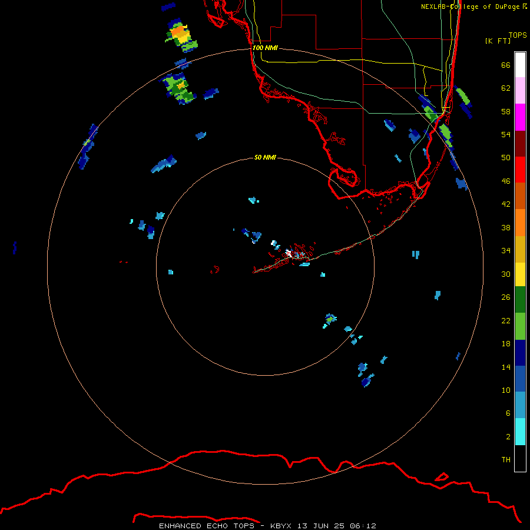
Task: Click the '10' legend value
Action: (506, 390)
